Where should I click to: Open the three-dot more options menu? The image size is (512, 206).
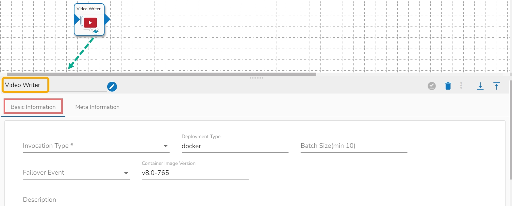461,86
